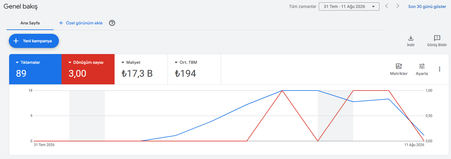
Task: Select the Ana Sayfa tab
Action: point(30,23)
